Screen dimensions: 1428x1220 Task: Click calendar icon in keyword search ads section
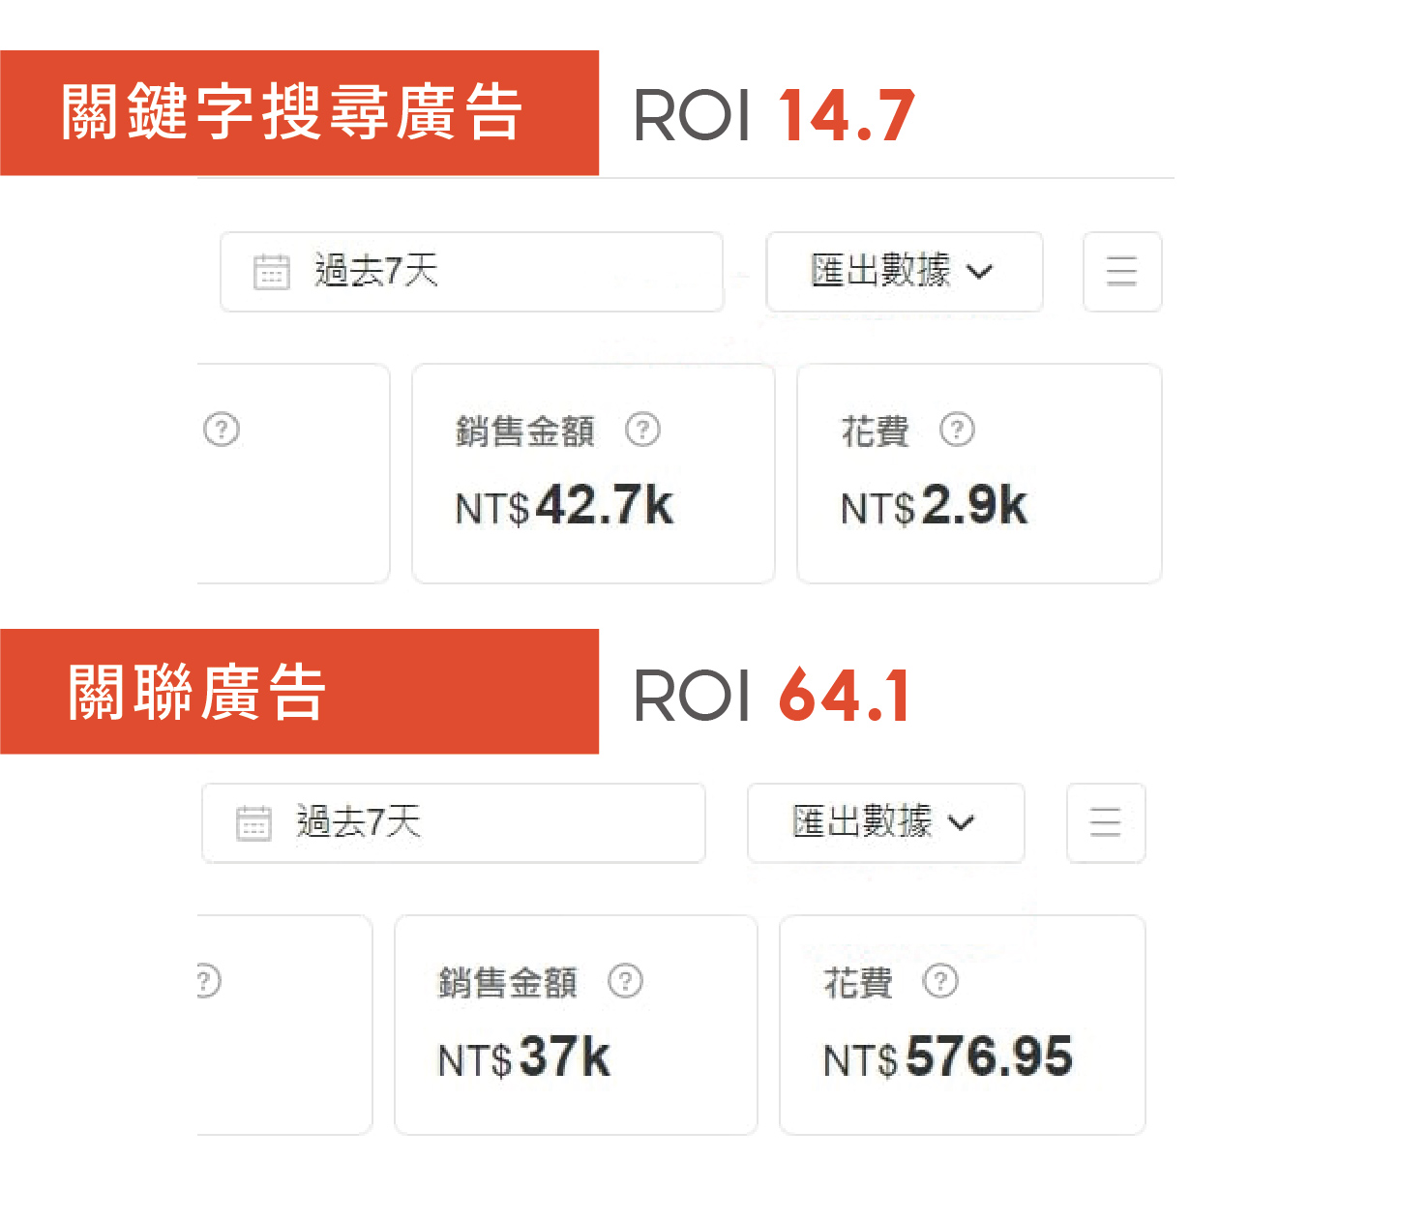tap(271, 272)
